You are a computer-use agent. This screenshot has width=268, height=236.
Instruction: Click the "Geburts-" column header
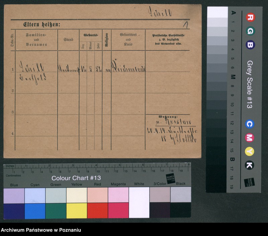pos(91,35)
